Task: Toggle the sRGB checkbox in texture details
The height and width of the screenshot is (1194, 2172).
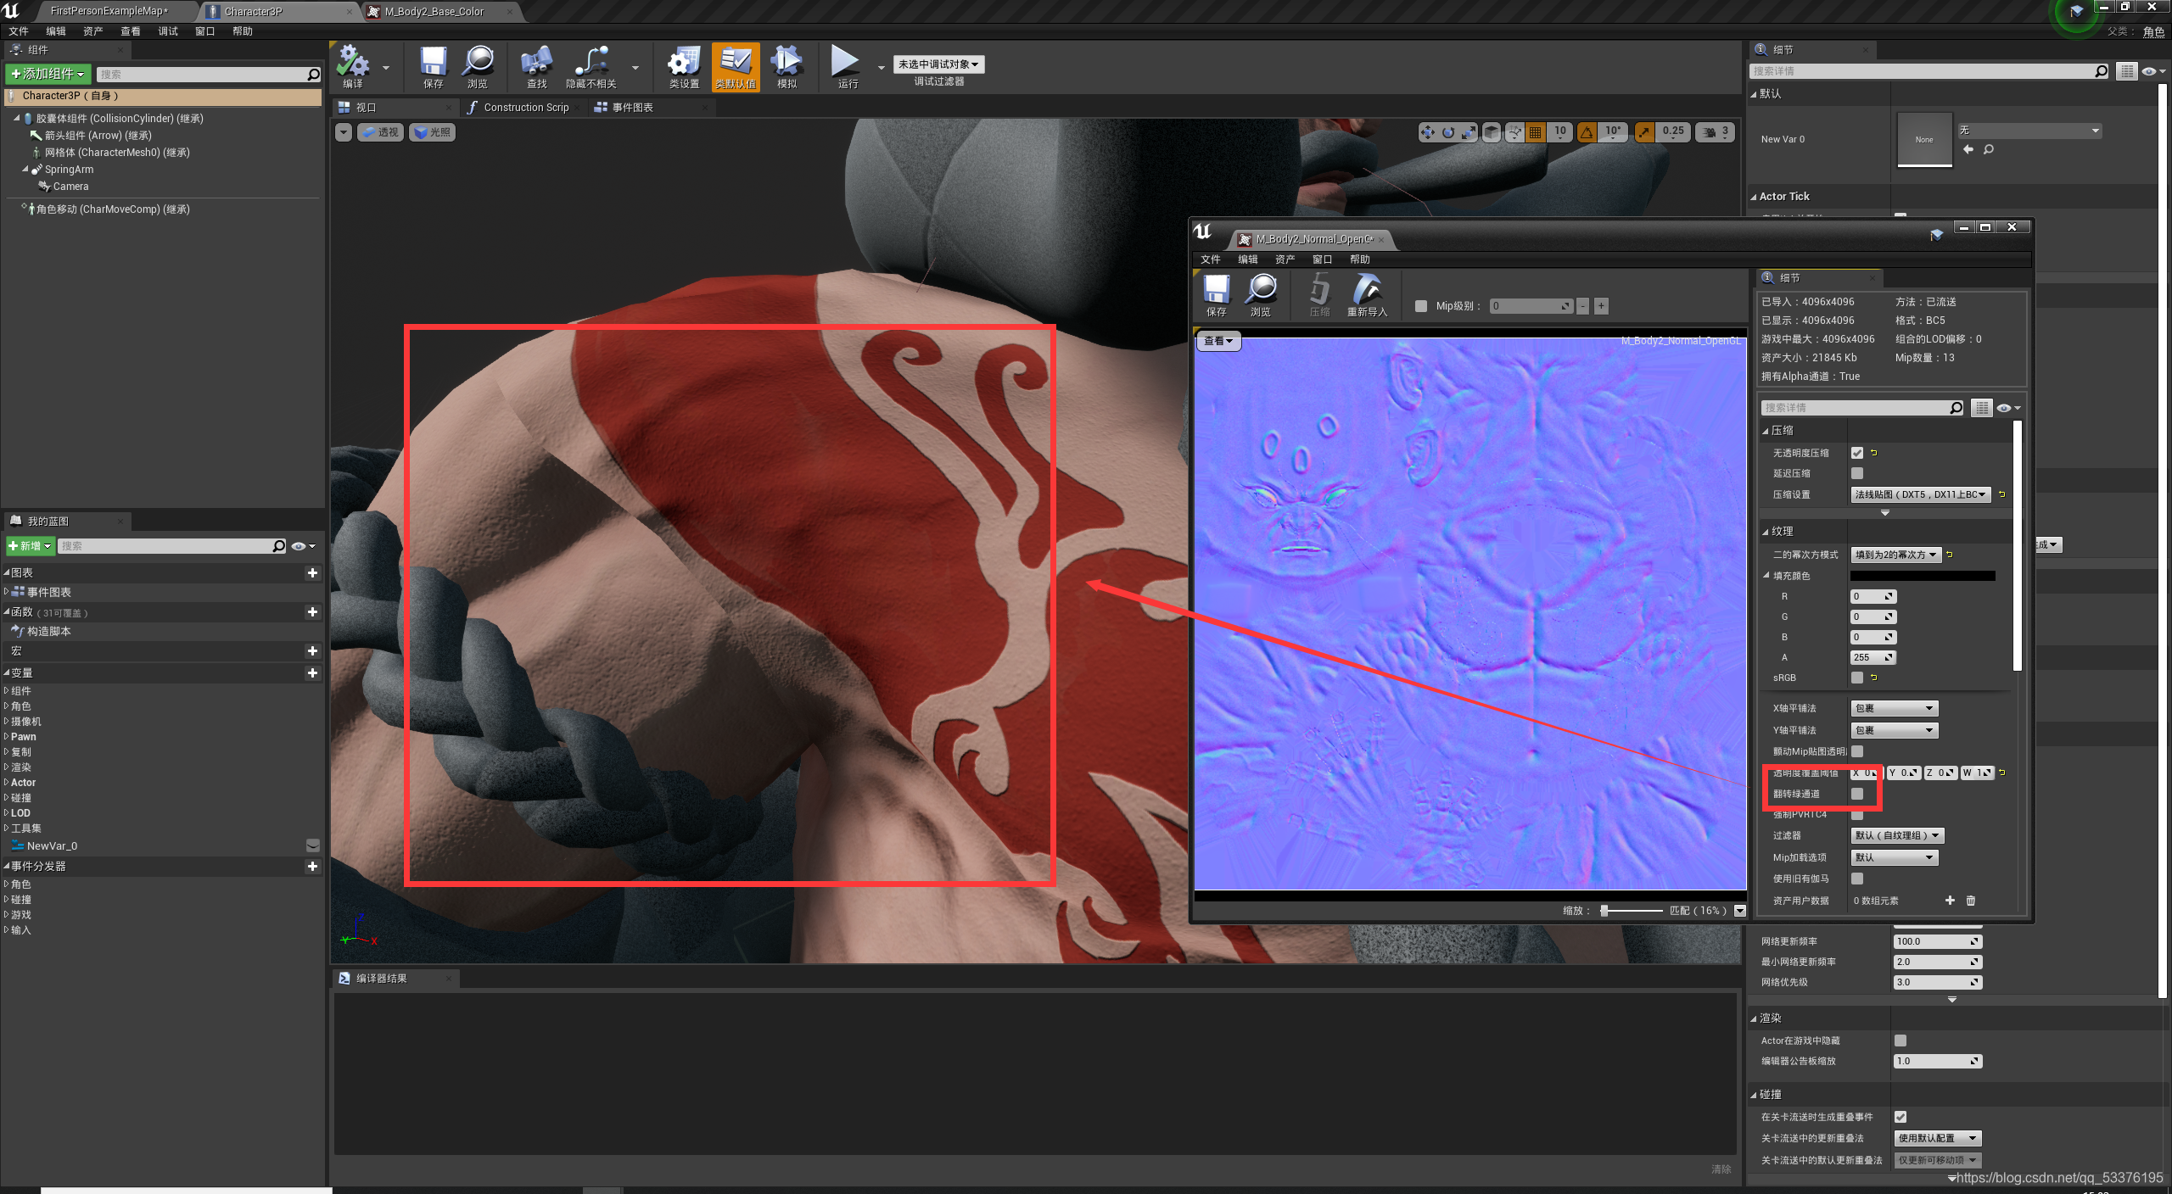Action: coord(1857,678)
